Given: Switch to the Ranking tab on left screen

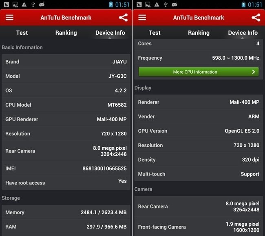Looking at the screenshot, I should coord(66,33).
